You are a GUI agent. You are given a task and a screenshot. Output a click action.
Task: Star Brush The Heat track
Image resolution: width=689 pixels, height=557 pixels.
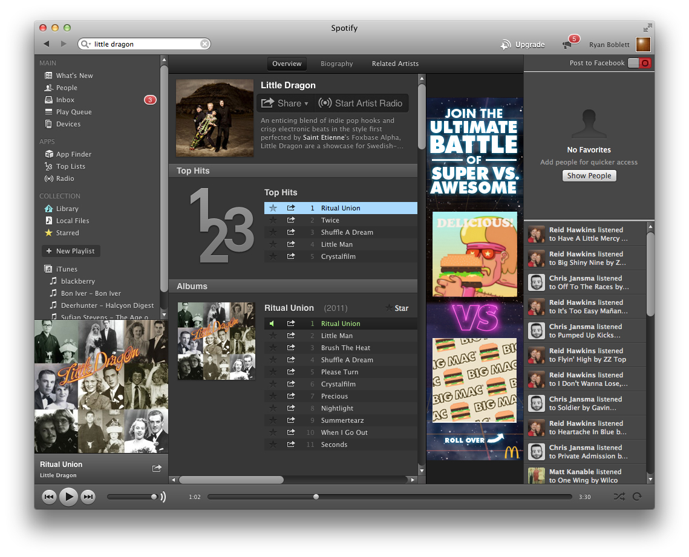[273, 348]
